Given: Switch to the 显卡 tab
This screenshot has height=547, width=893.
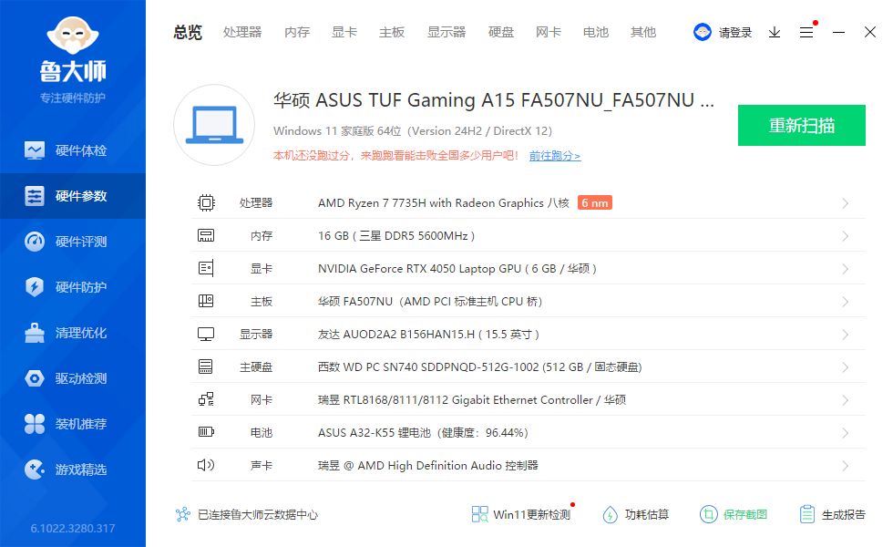Looking at the screenshot, I should [x=344, y=32].
